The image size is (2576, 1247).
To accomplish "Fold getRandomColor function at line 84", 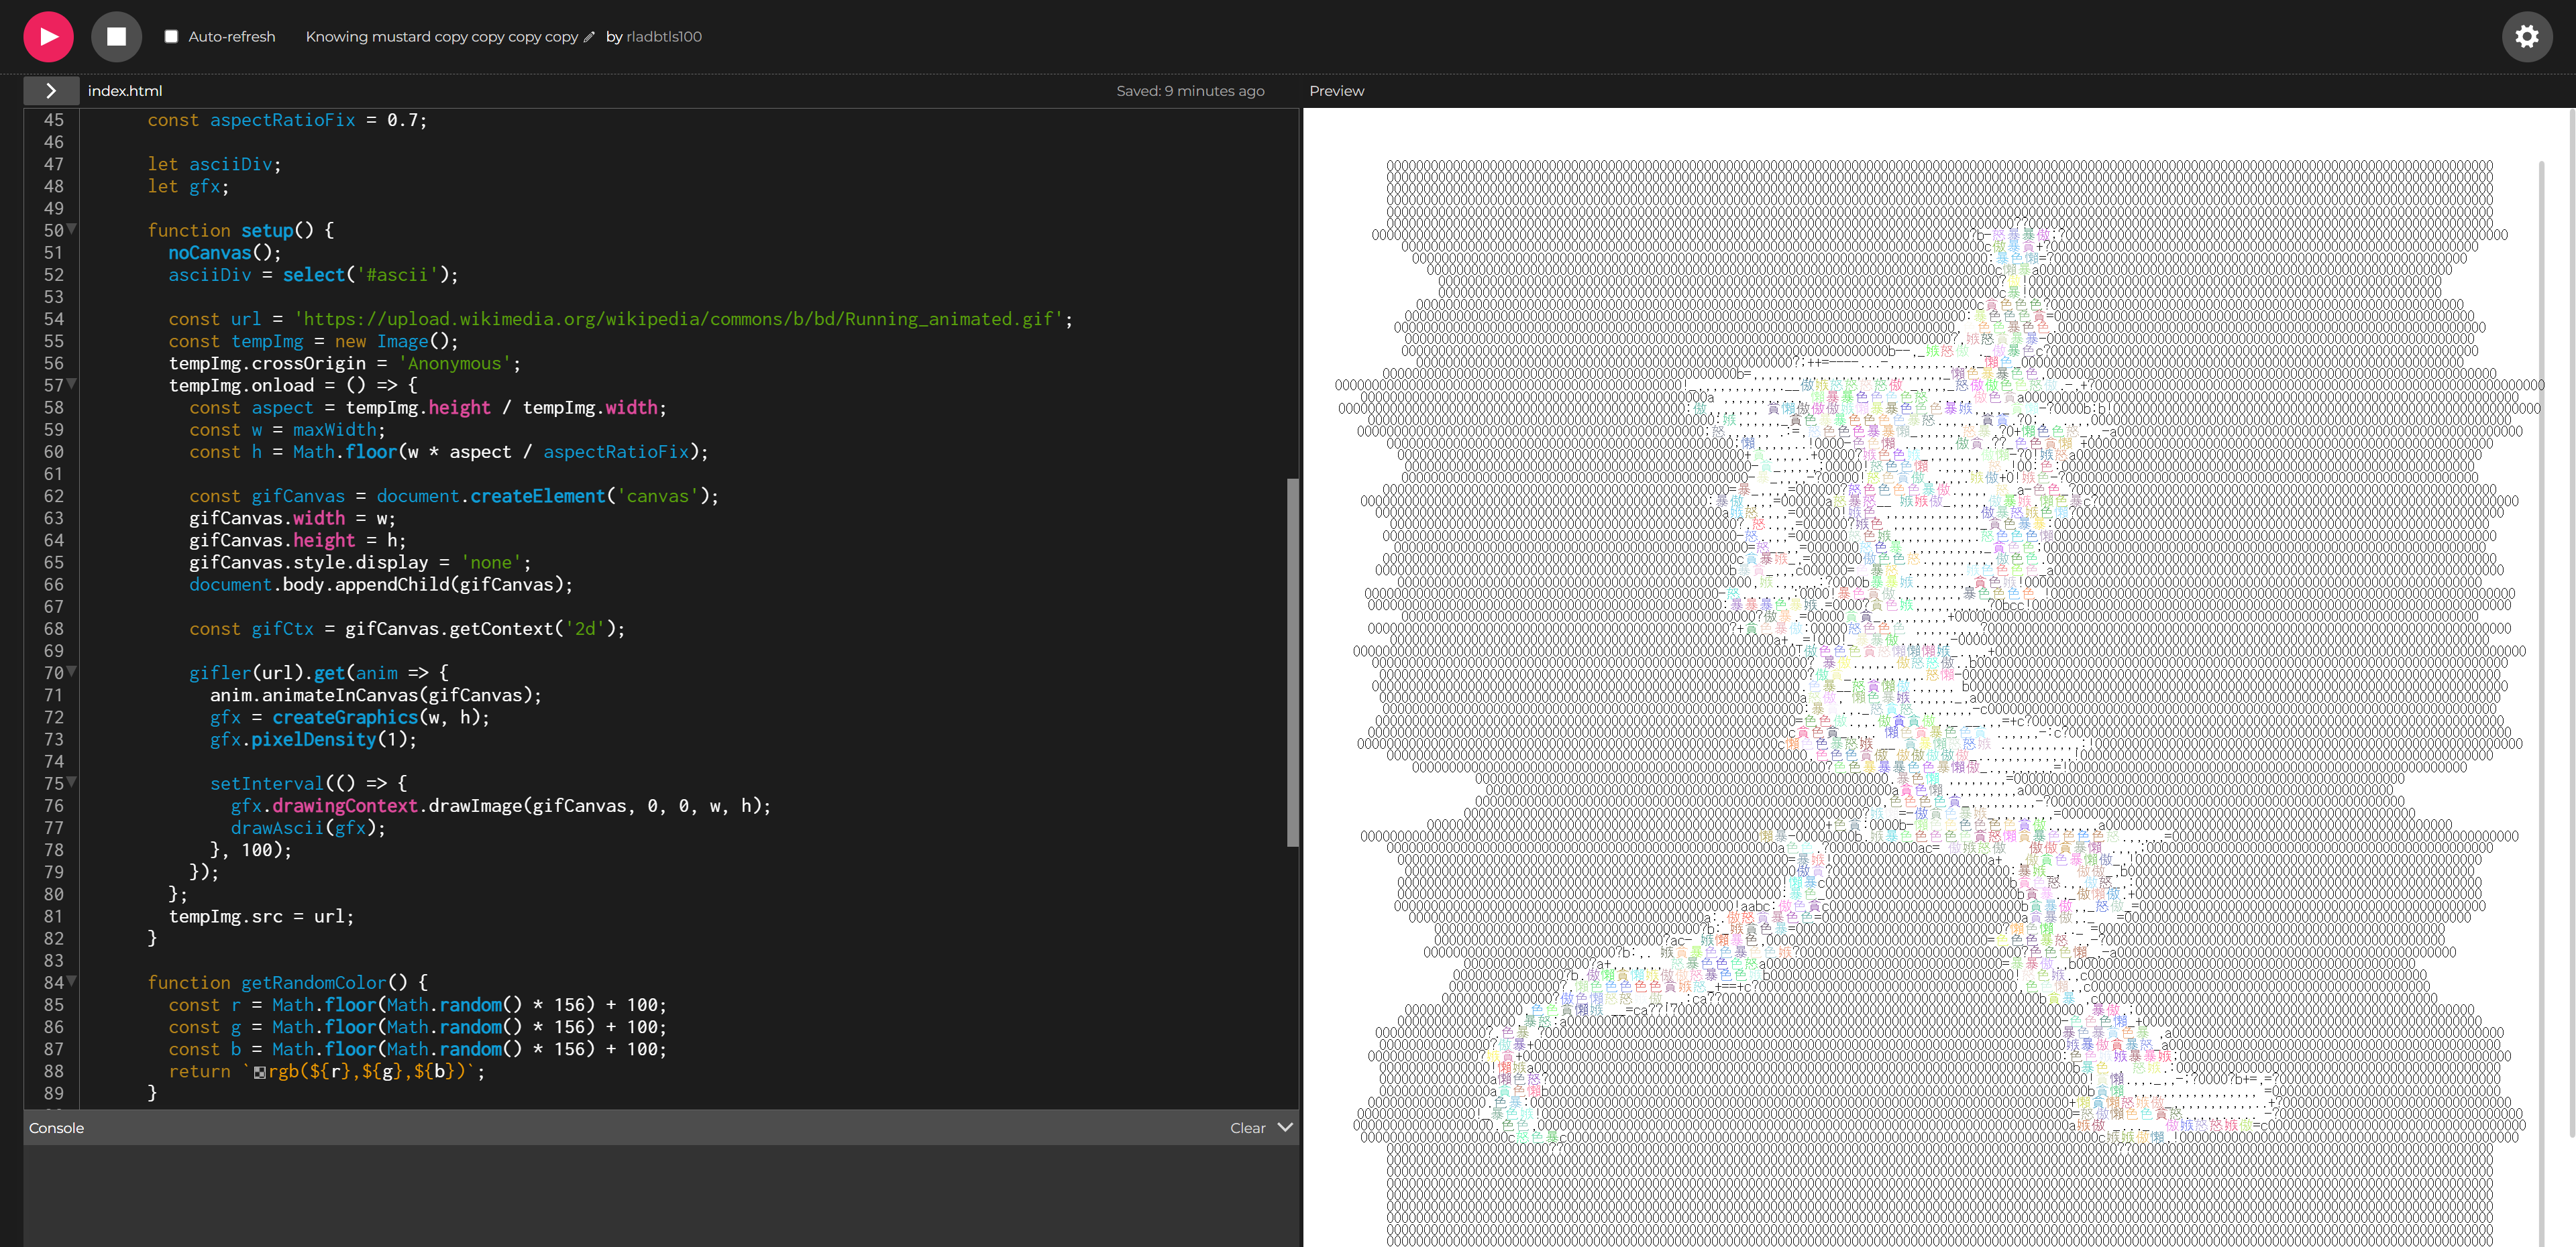I will click(x=72, y=982).
